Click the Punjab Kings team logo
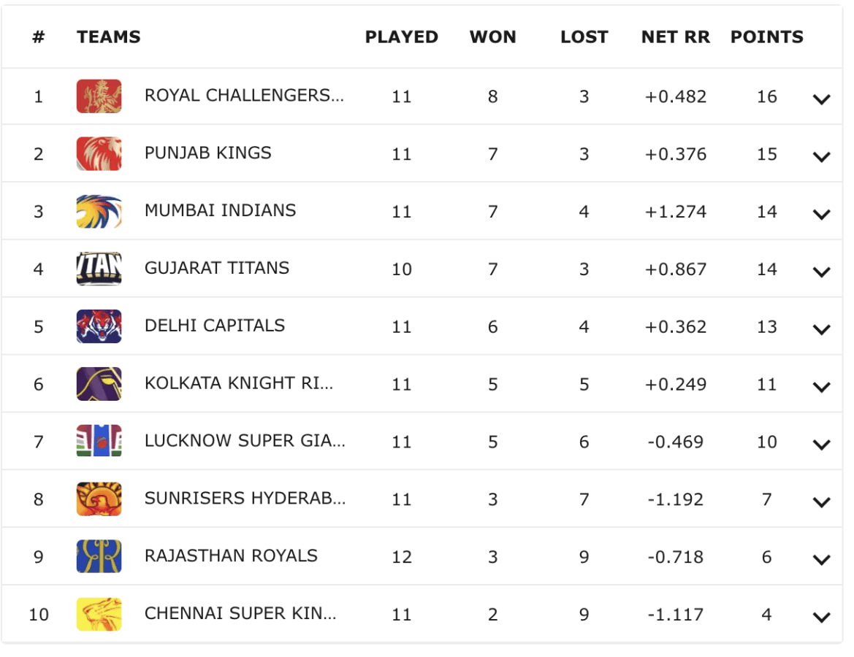The height and width of the screenshot is (657, 854). (x=99, y=154)
